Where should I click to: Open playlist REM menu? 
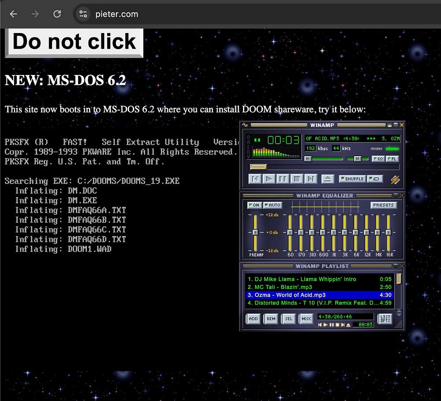click(x=271, y=319)
